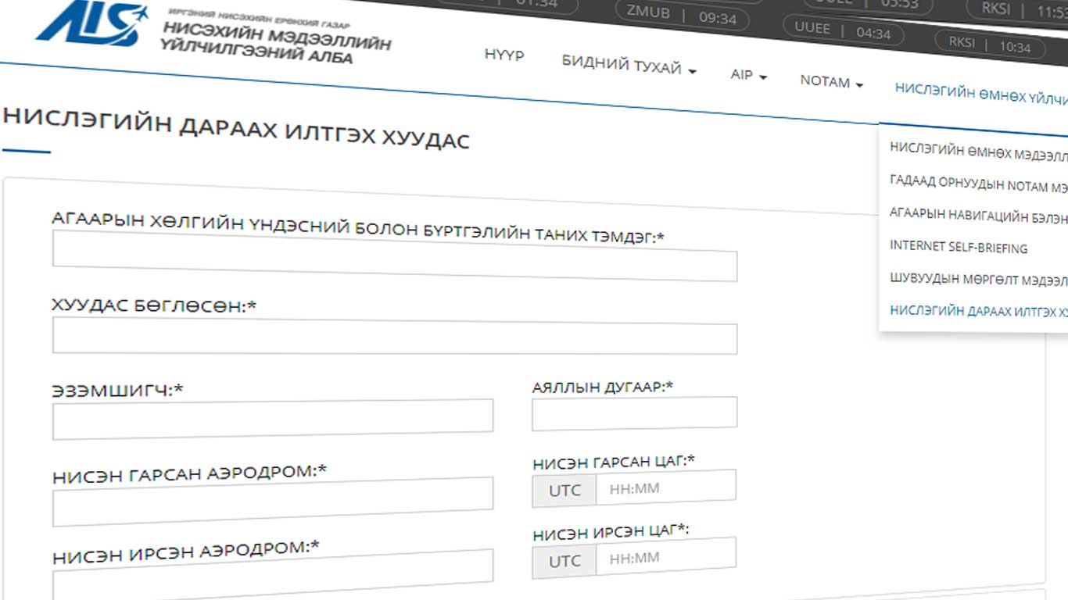
Task: Click the RKSI 10:34 clock badge
Action: pos(990,45)
